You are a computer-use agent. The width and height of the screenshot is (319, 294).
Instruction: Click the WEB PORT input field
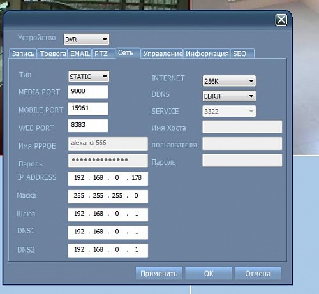pos(88,126)
